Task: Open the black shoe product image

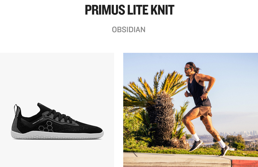Action: [x=57, y=110]
